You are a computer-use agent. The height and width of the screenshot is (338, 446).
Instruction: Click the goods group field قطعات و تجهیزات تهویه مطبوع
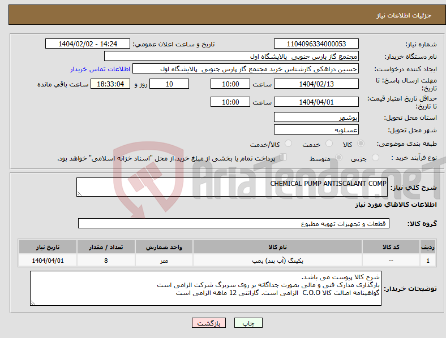click(234, 223)
